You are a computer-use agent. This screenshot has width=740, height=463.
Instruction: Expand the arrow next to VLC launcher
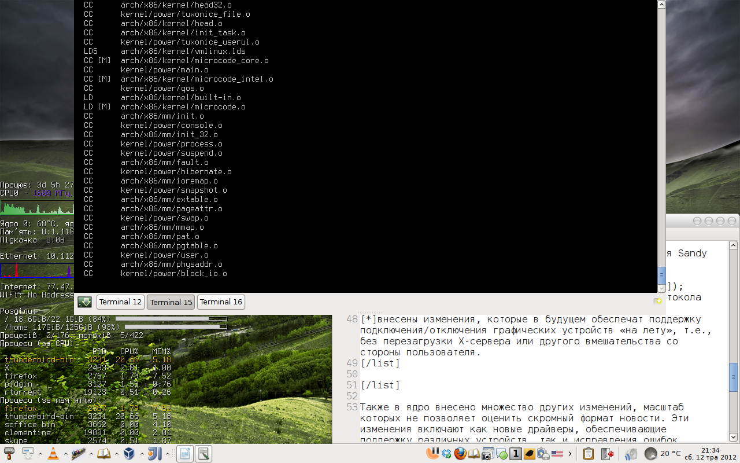click(x=65, y=454)
